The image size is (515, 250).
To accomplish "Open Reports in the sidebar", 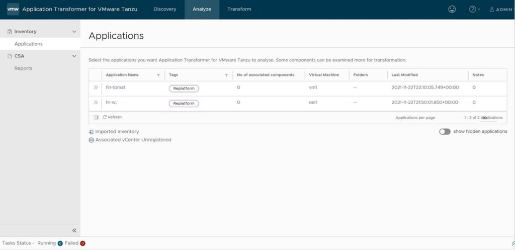I will 23,68.
